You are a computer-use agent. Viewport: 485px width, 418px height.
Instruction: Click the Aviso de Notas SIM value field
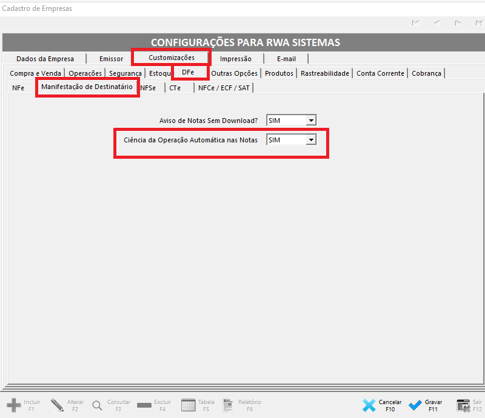(x=286, y=121)
